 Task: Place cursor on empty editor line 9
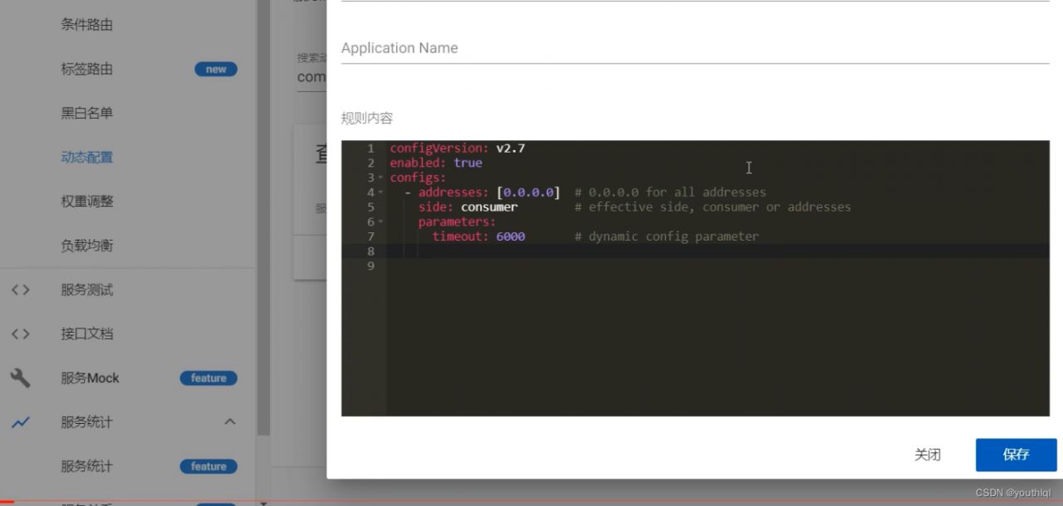718,266
